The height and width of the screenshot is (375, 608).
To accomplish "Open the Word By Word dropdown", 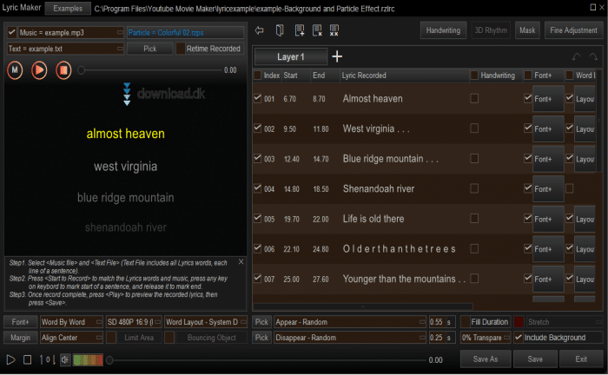I will (x=72, y=322).
